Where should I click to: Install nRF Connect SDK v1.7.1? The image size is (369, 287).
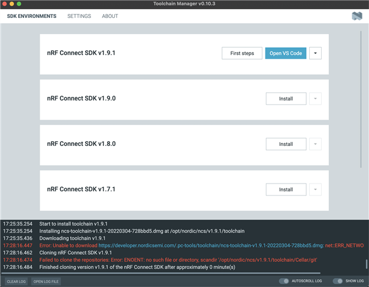click(286, 190)
